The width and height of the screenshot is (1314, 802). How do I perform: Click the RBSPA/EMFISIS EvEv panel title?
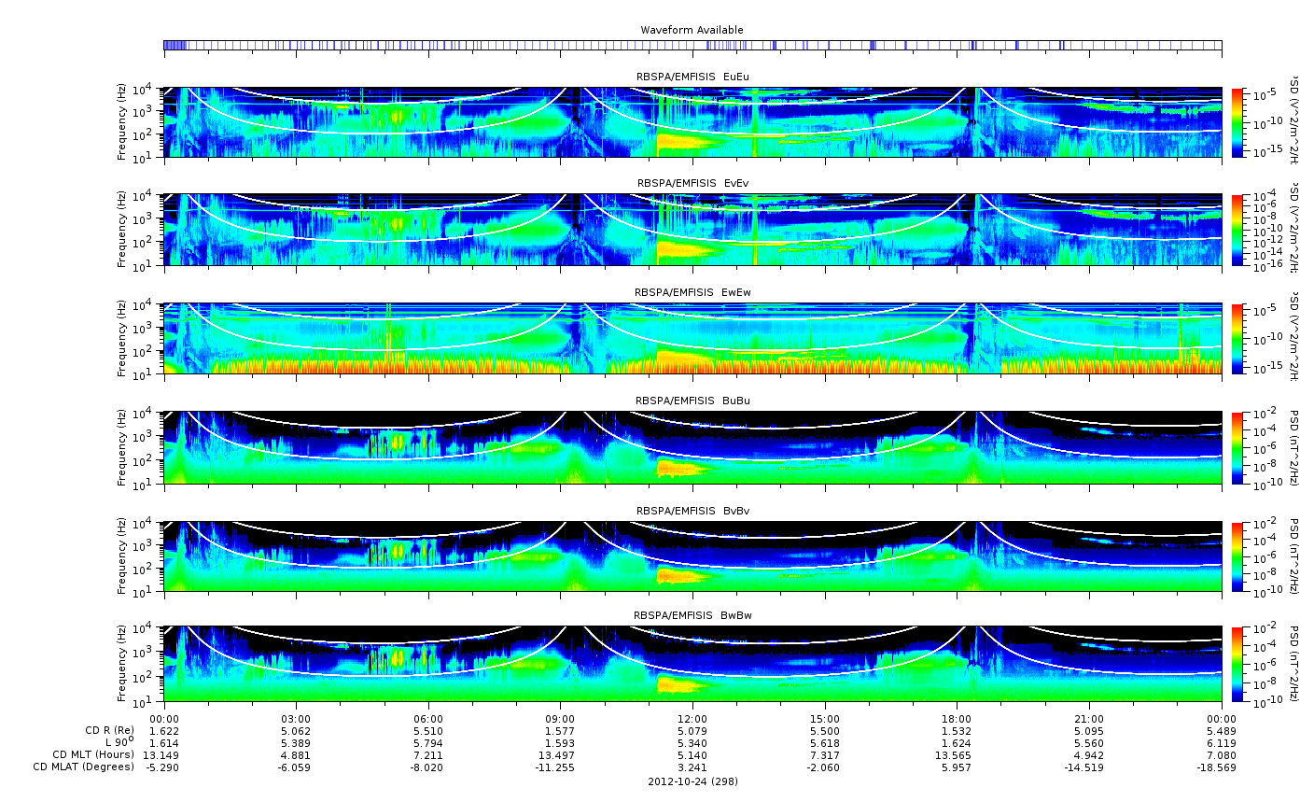point(692,183)
